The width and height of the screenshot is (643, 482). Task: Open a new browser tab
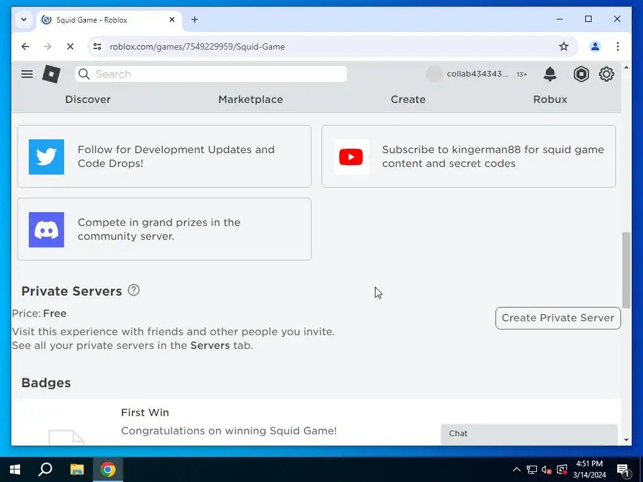coord(195,19)
